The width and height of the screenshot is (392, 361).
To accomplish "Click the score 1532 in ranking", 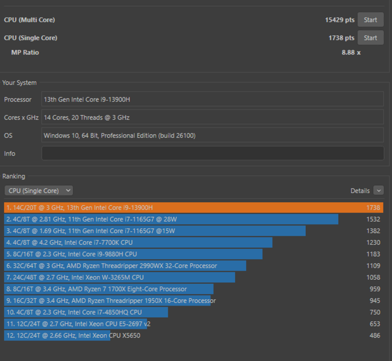I will (x=373, y=219).
